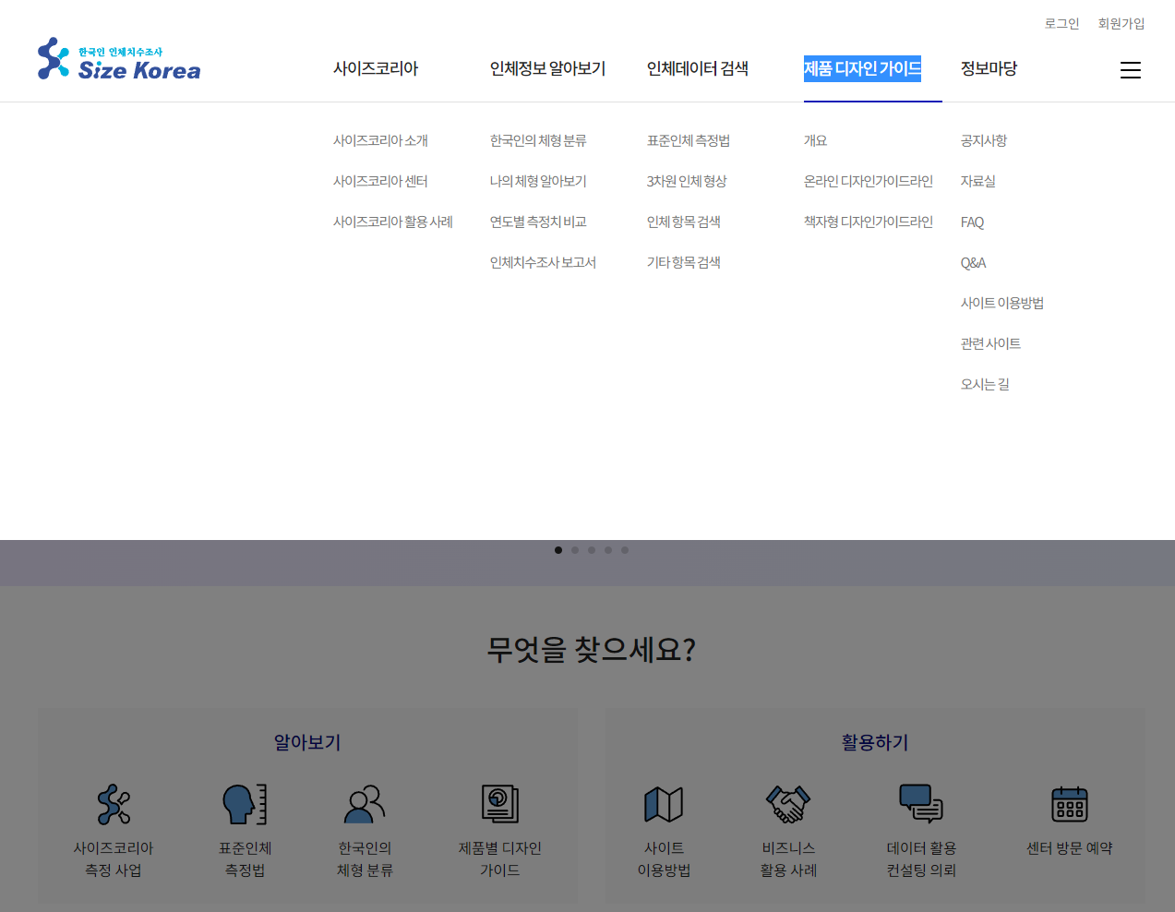This screenshot has width=1175, height=912.
Task: Open the 사이트 이용방법 map icon
Action: click(x=664, y=804)
